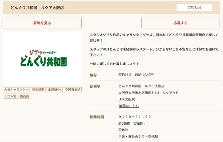
Task: Click the スタジオジブリ作品 description paragraph
Action: [154, 38]
